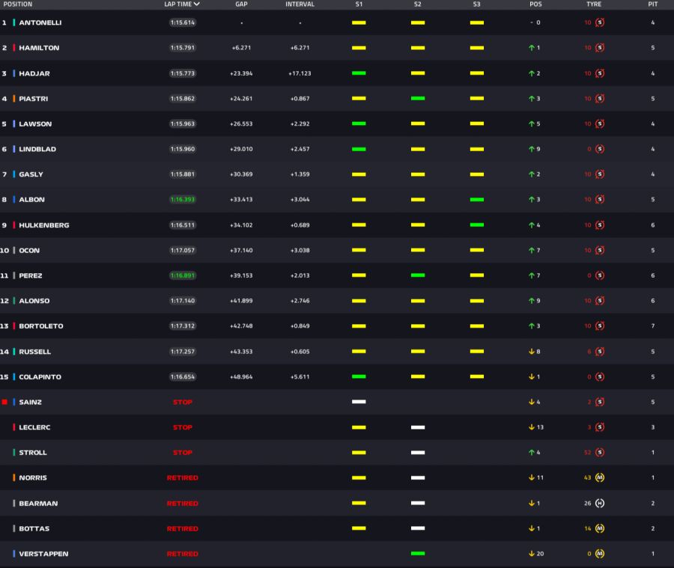Click Perez's green lap time 1:16.891
Image resolution: width=674 pixels, height=568 pixels.
[x=183, y=275]
